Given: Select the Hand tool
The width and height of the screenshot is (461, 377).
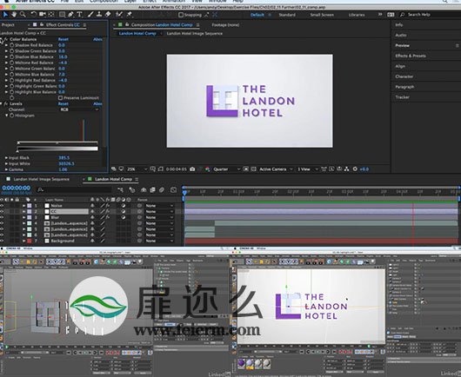Looking at the screenshot, I should (14, 14).
